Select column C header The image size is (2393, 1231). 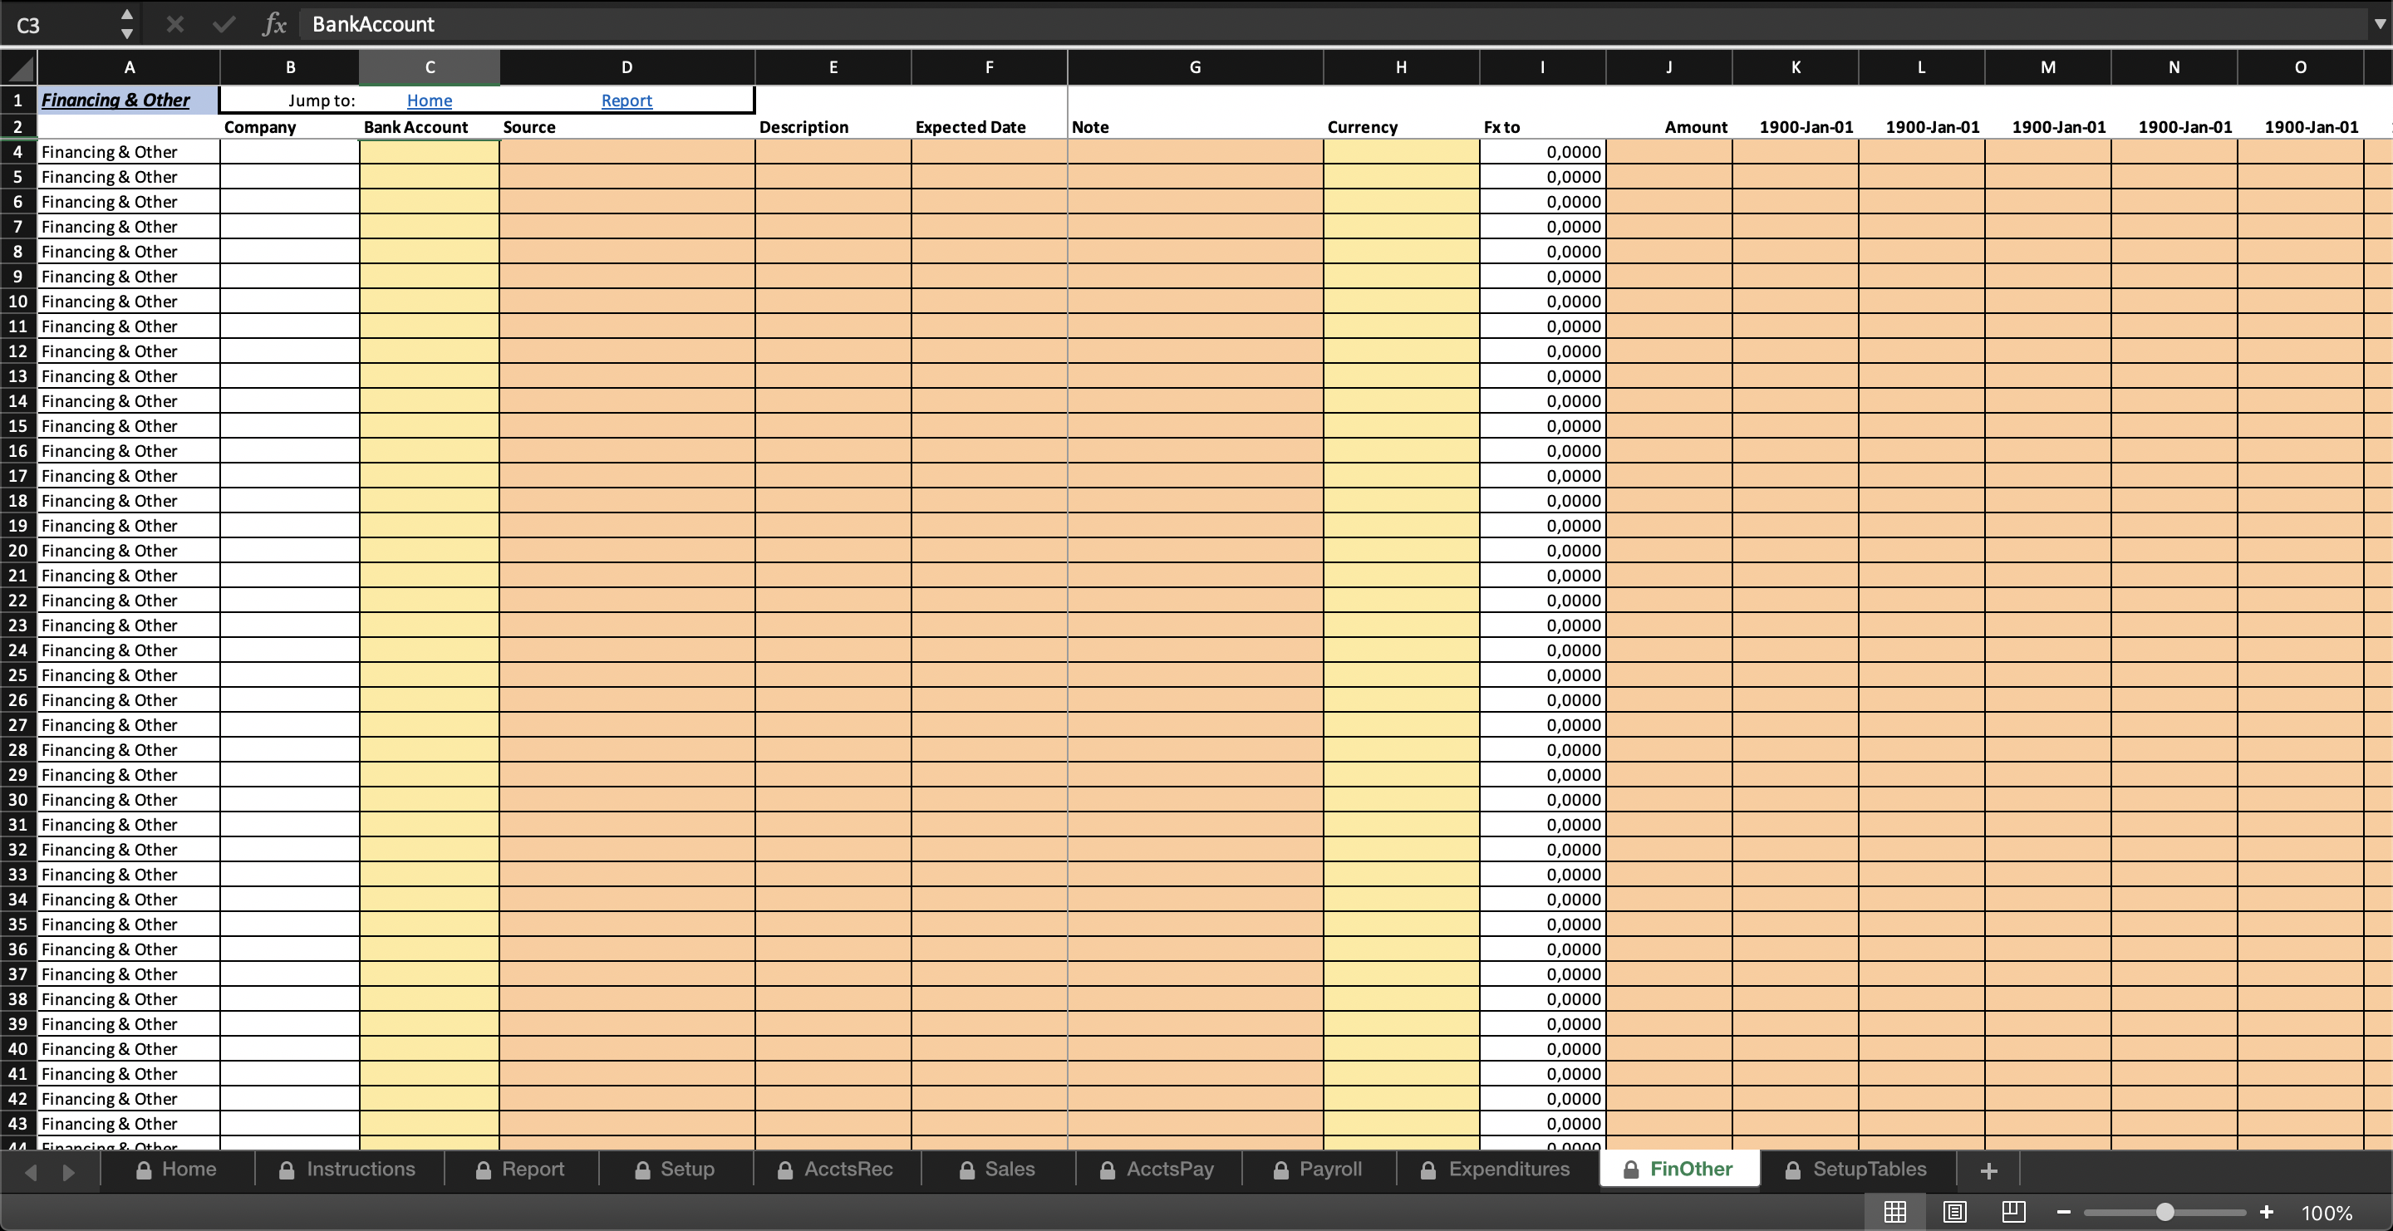(x=430, y=66)
